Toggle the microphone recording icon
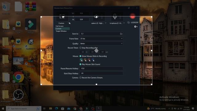The height and width of the screenshot is (111, 197). pos(115,16)
